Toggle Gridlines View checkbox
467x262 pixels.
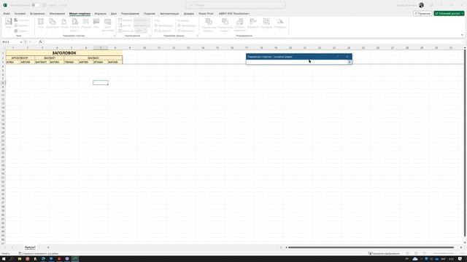point(155,25)
